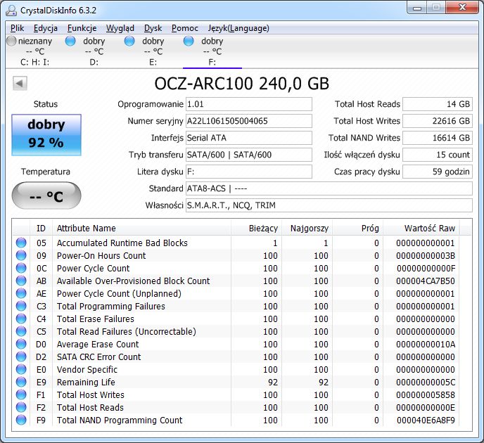
Task: Click the Status label above health box
Action: [x=46, y=104]
